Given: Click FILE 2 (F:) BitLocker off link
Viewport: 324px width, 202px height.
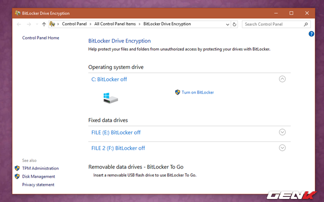Looking at the screenshot, I should click(x=118, y=148).
